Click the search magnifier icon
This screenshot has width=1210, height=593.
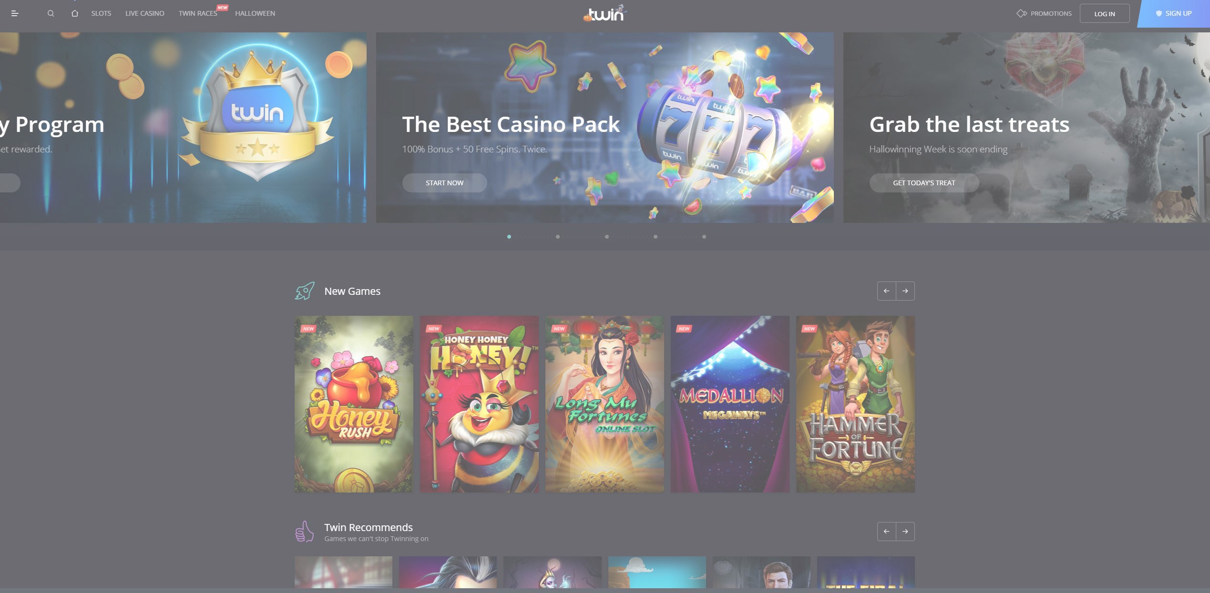(51, 13)
